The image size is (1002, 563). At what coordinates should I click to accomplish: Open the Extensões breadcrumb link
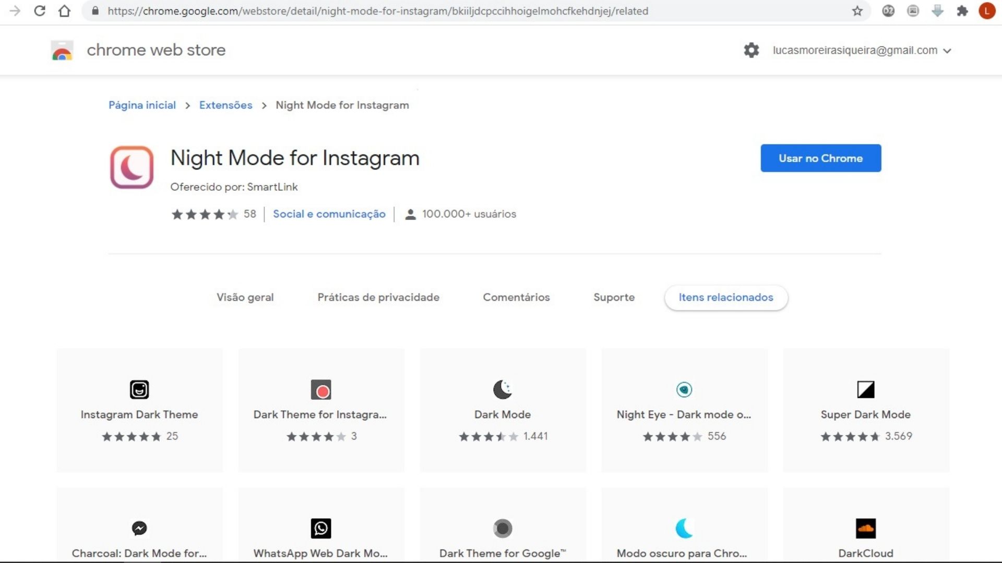point(225,105)
